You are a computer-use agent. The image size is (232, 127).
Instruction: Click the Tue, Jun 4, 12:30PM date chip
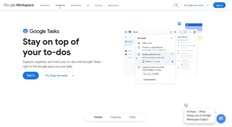click(151, 74)
